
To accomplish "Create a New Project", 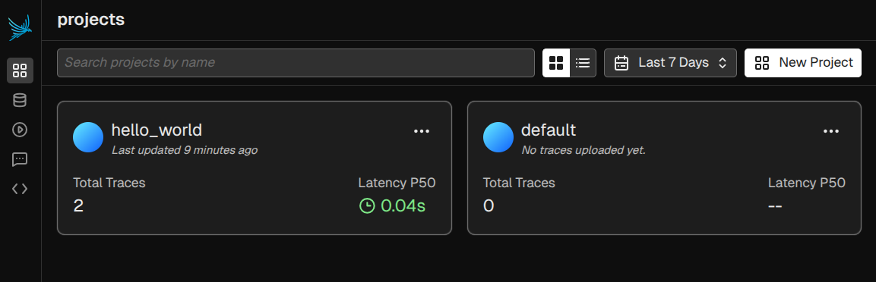I will 803,63.
